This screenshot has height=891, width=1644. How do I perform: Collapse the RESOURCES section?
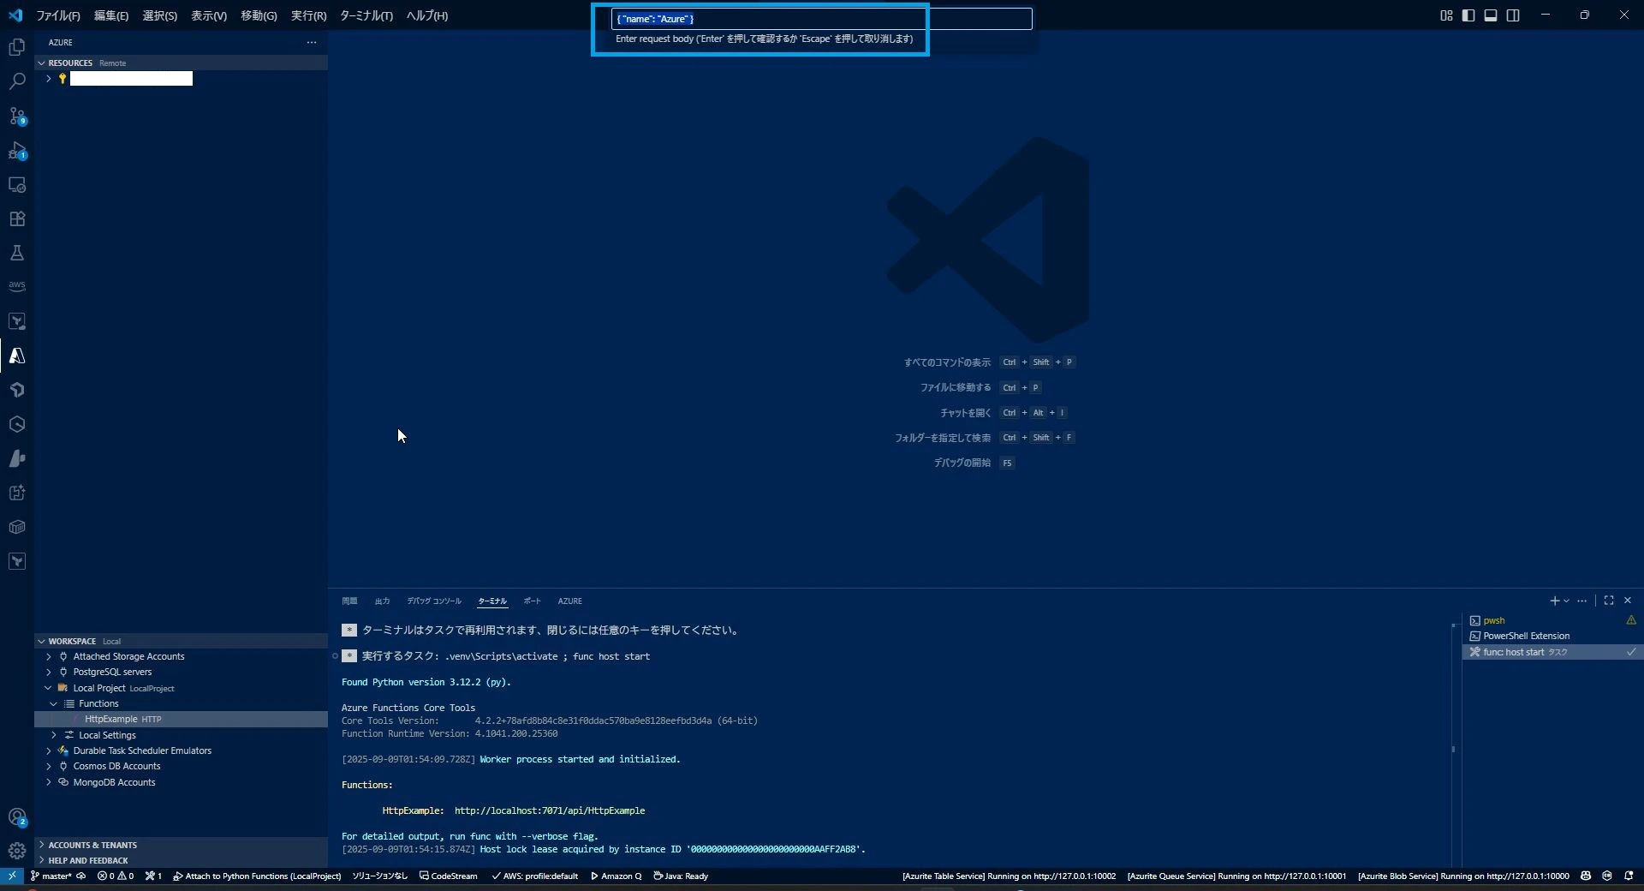(41, 63)
